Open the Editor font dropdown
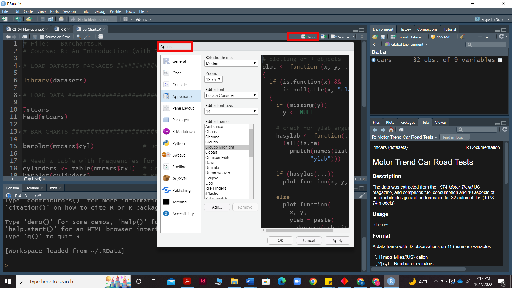512x288 pixels. [231, 95]
